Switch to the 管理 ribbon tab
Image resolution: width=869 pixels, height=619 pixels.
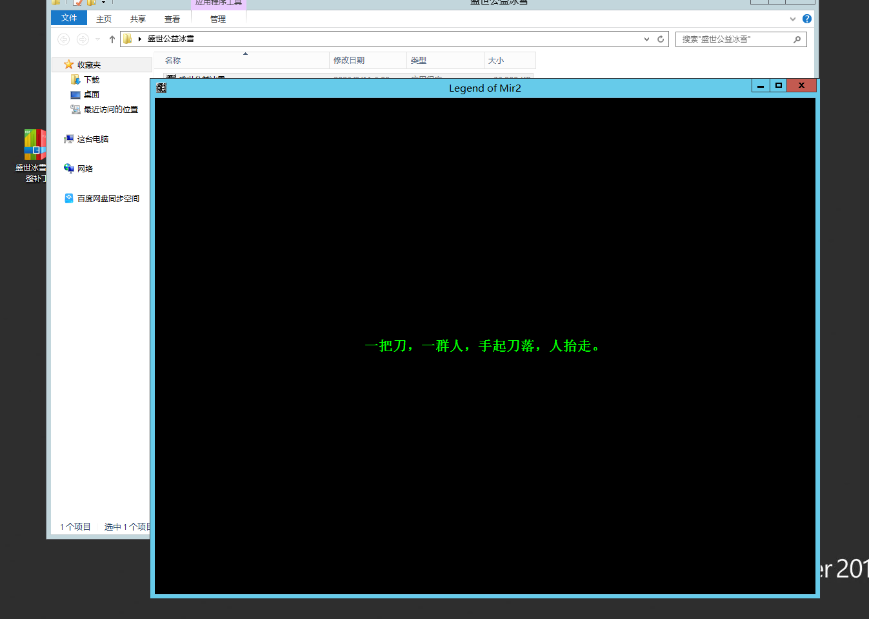(218, 19)
